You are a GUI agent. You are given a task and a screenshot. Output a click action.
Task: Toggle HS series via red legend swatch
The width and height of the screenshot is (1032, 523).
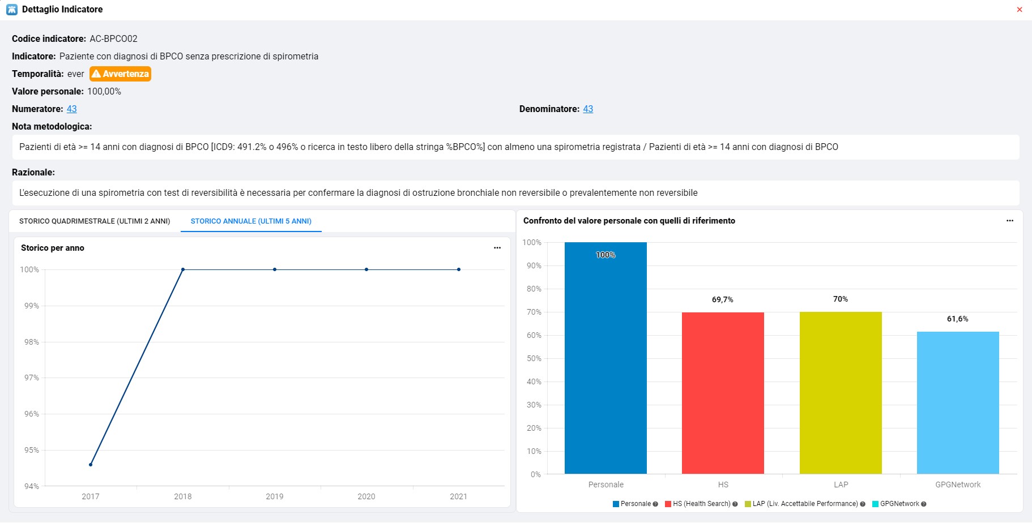point(668,504)
